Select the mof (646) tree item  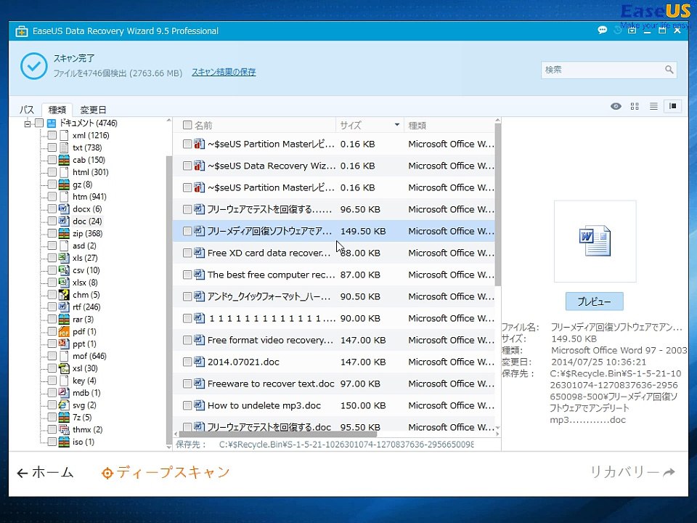[x=89, y=356]
